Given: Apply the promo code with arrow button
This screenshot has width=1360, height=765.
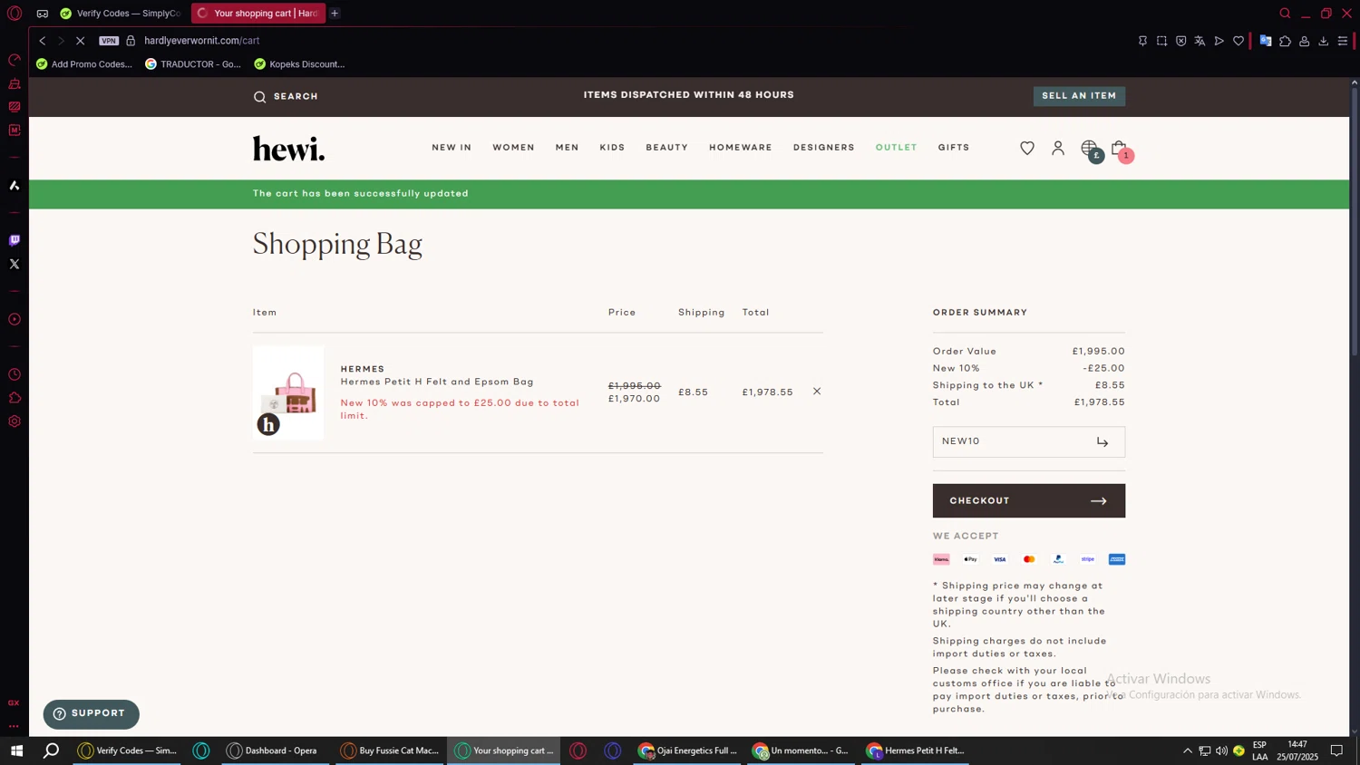Looking at the screenshot, I should pyautogui.click(x=1103, y=442).
